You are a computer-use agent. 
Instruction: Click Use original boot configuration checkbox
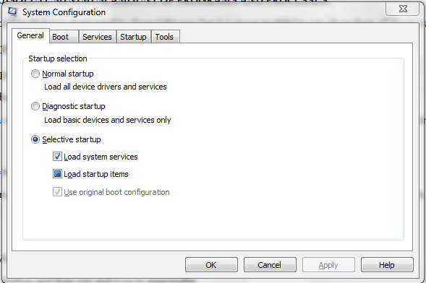pos(57,192)
